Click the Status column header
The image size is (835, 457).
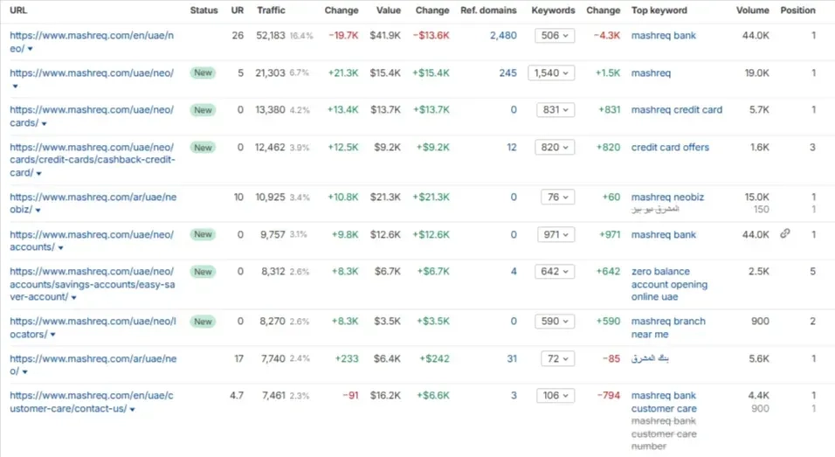click(204, 10)
